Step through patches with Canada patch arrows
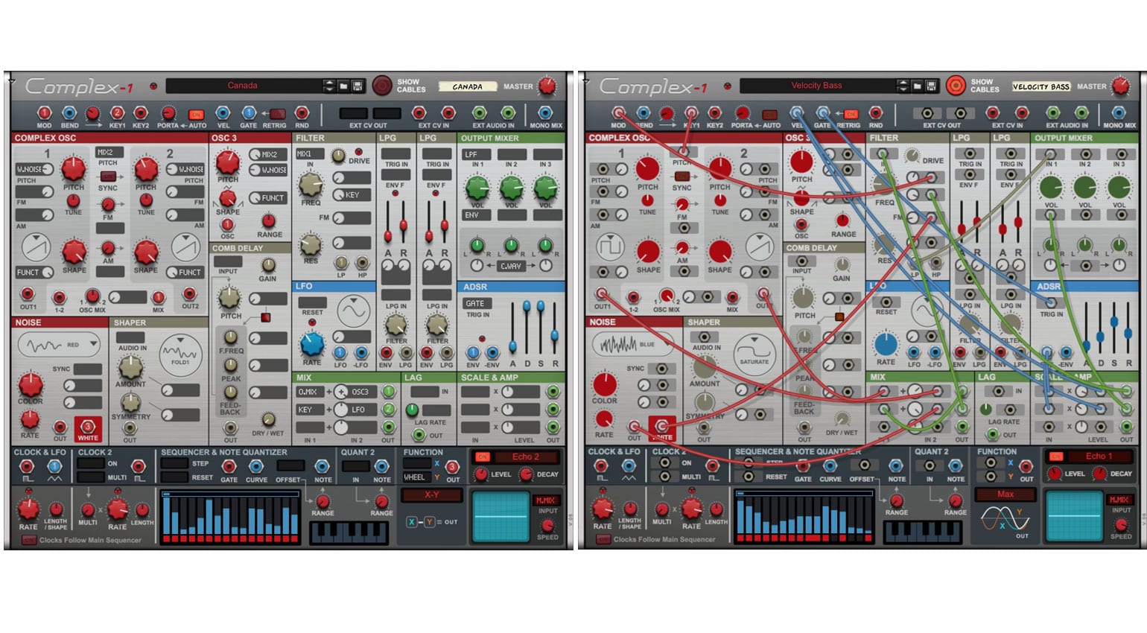Viewport: 1147px width, 633px height. tap(329, 86)
